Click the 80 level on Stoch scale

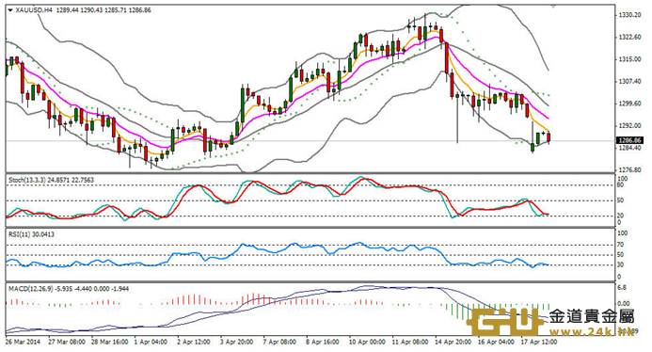620,185
